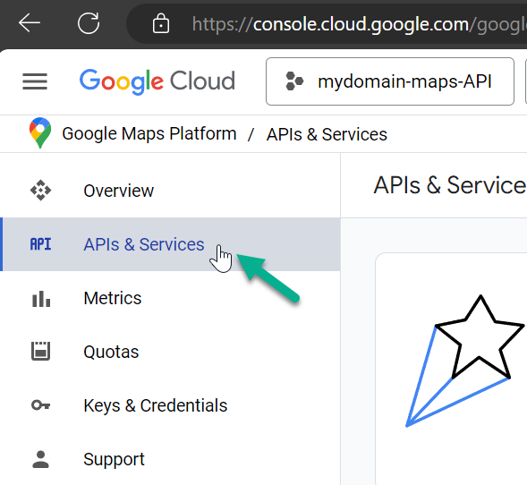Viewport: 527px width, 485px height.
Task: Click the Quotas icon
Action: (x=40, y=352)
